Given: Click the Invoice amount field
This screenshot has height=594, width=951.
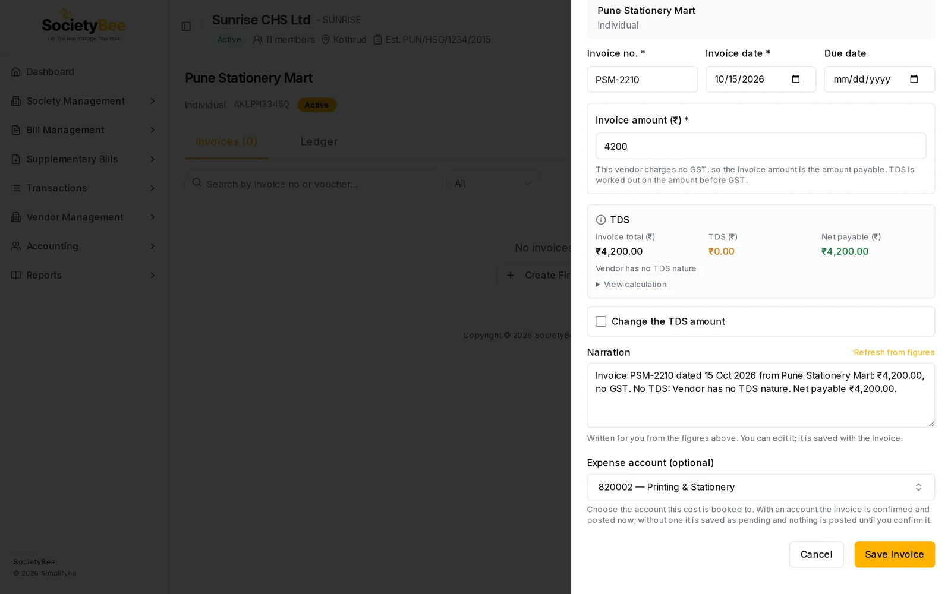Looking at the screenshot, I should pyautogui.click(x=761, y=146).
